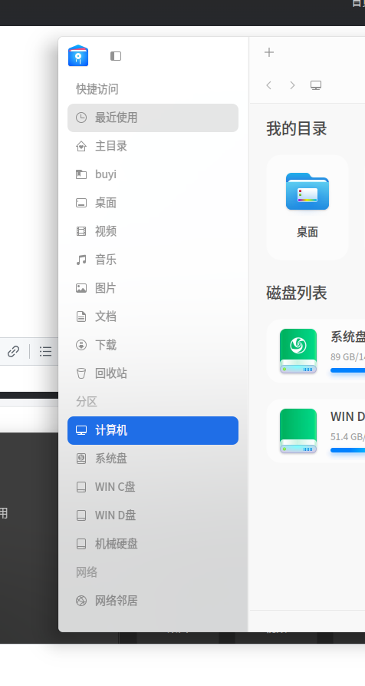Click the list icon in background editor toolbar
This screenshot has height=686, width=365.
[x=46, y=351]
